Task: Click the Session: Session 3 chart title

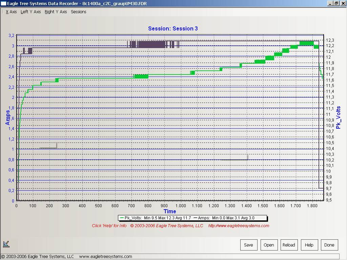Action: 173,29
